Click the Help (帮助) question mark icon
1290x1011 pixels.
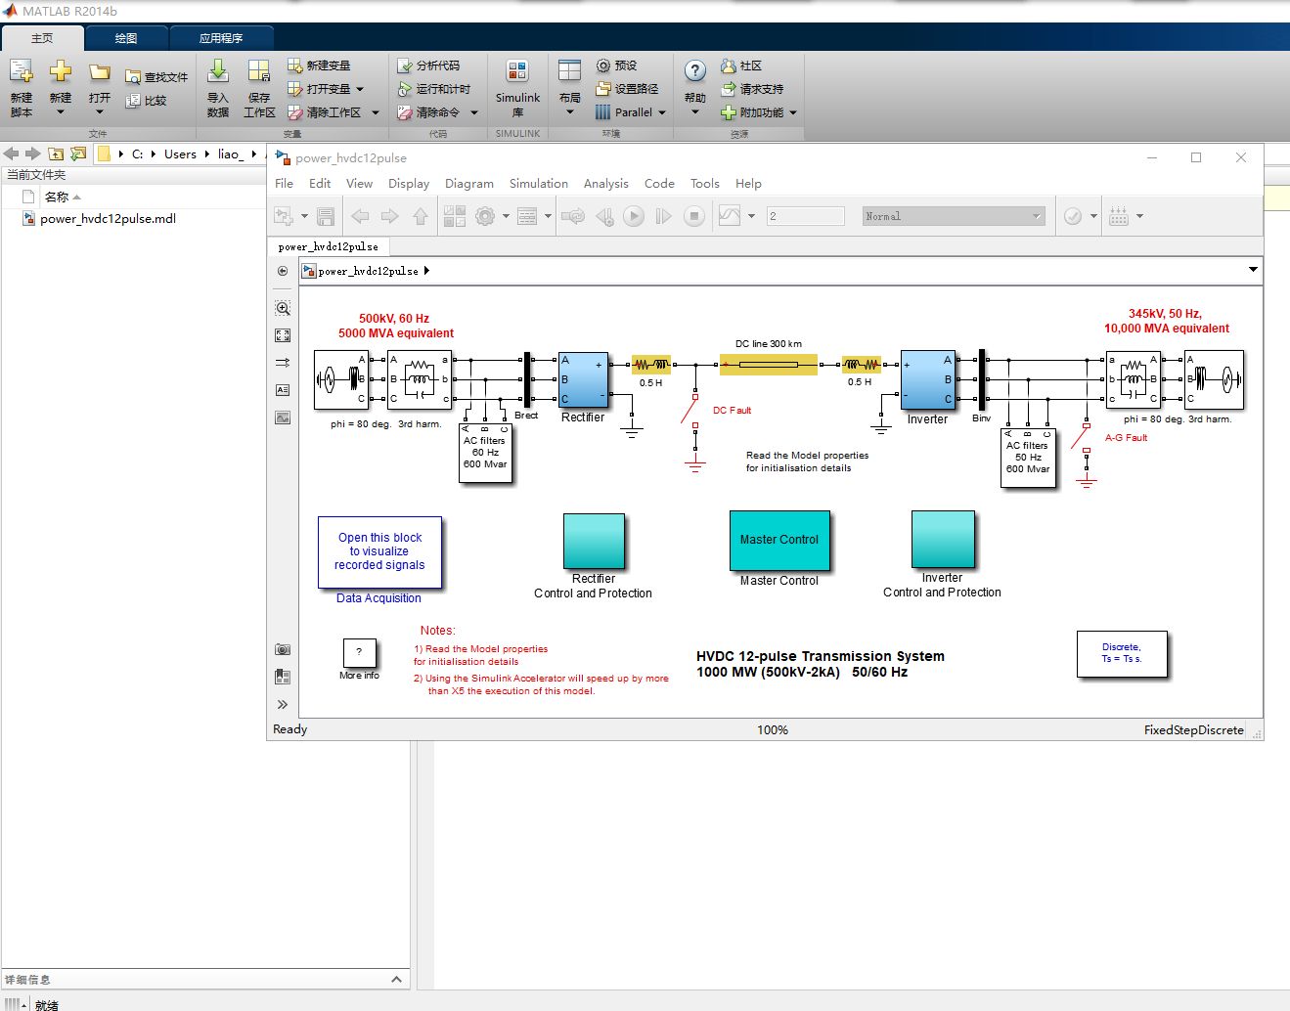point(695,71)
